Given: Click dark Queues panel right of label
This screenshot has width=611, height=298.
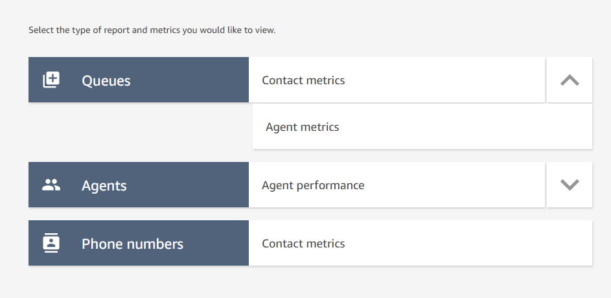Looking at the screenshot, I should point(189,80).
